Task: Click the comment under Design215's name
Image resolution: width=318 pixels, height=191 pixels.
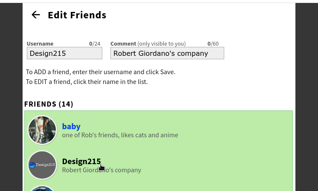Action: [x=101, y=170]
